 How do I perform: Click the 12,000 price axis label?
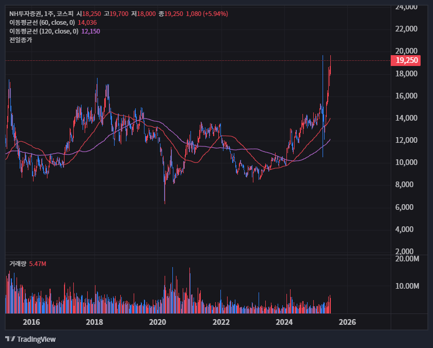coord(406,140)
